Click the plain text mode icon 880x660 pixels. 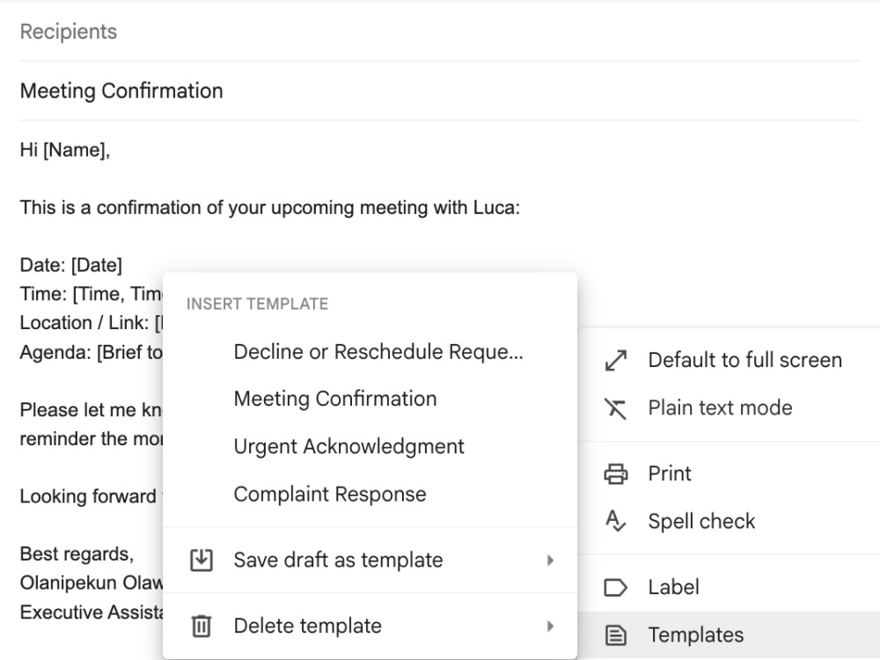(x=615, y=408)
